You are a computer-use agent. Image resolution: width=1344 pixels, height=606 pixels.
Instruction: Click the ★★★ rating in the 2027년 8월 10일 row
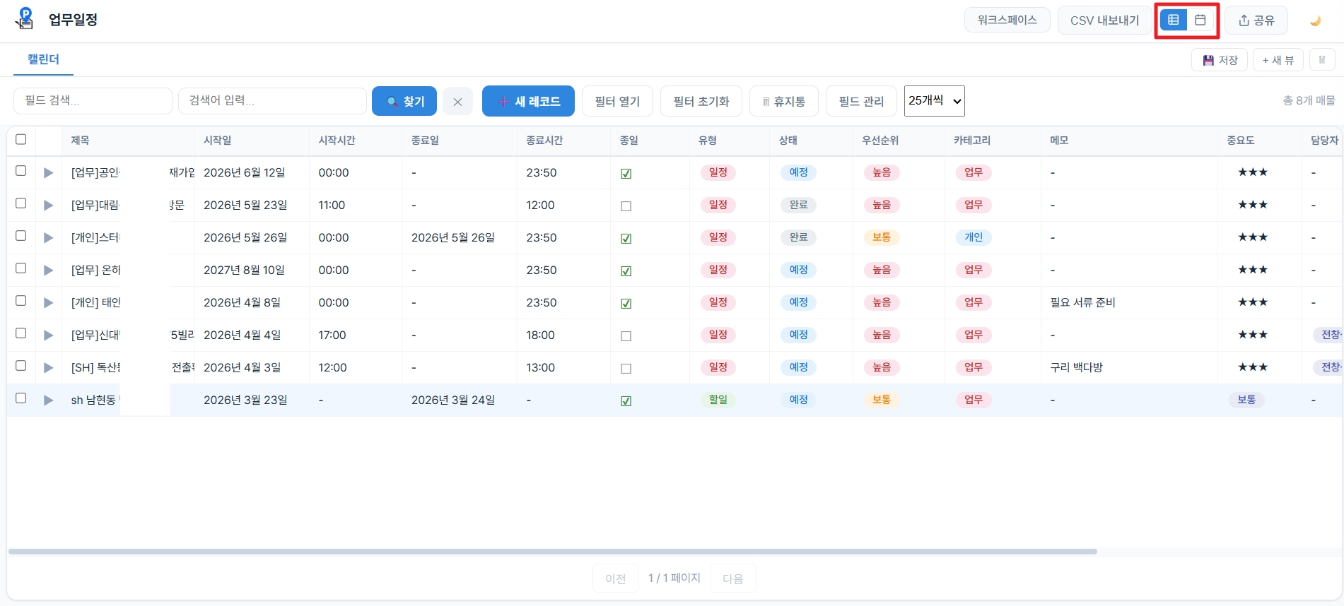coord(1253,270)
